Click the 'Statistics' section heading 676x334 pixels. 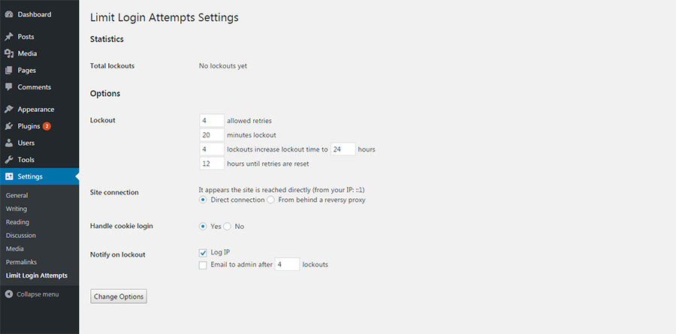tap(107, 39)
